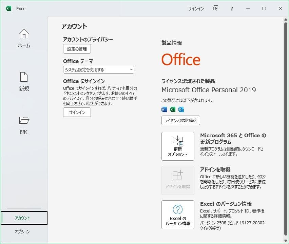Click the ホーム home icon in sidebar

click(24, 34)
